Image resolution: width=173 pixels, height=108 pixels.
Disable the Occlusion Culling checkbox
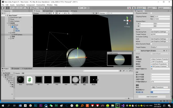tap(151, 37)
